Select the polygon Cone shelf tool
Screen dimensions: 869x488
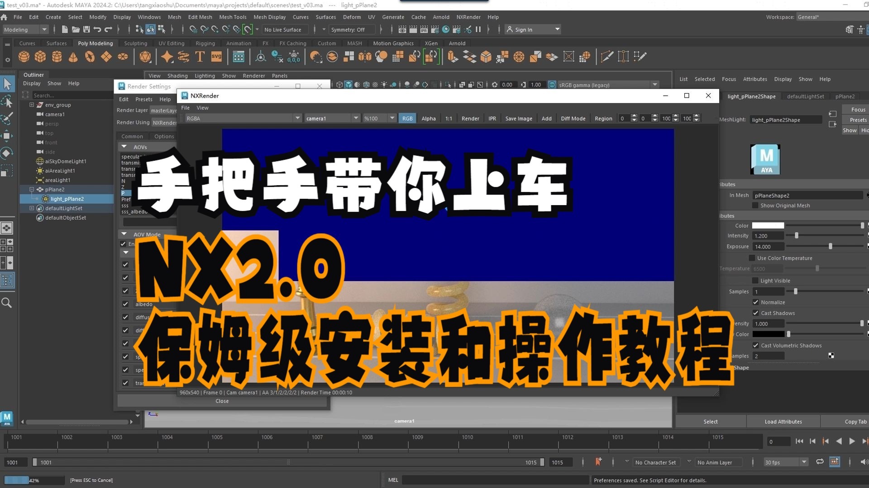coord(73,56)
